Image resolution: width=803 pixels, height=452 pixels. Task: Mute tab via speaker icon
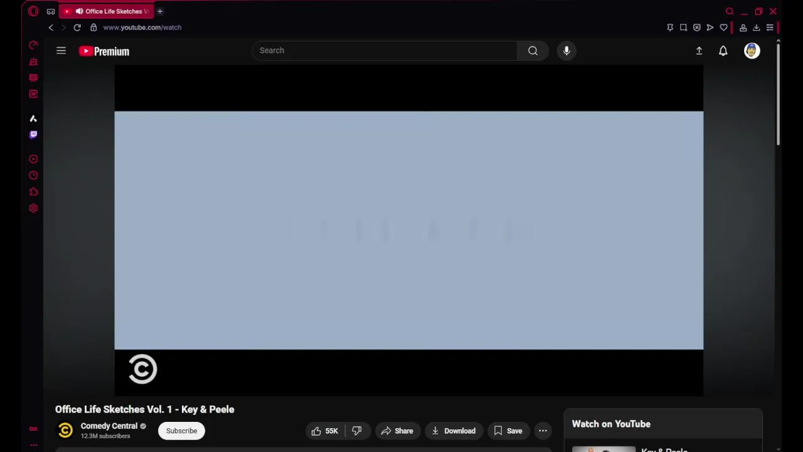click(x=79, y=11)
